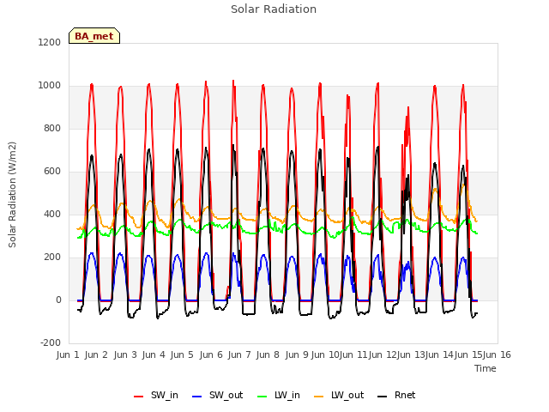Image resolution: width=549 pixels, height=412 pixels.
Task: Click the 1200 y-axis tick label
Action: (50, 42)
